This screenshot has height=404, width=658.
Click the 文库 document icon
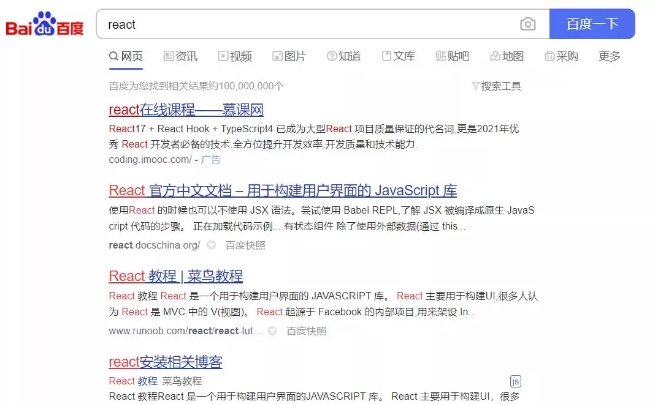[386, 56]
